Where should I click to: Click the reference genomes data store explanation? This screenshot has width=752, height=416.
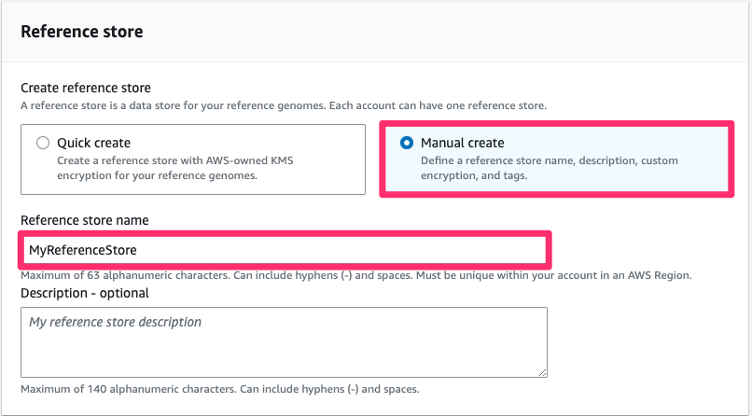284,105
